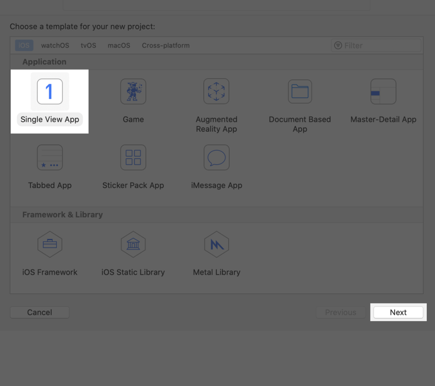Pick the Document Based App folder icon
This screenshot has width=435, height=386.
(x=300, y=92)
